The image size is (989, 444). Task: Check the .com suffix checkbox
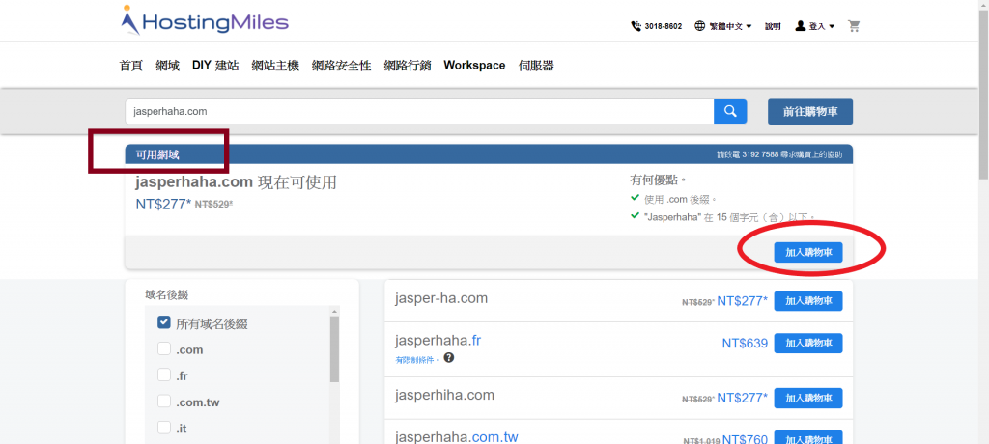point(164,348)
